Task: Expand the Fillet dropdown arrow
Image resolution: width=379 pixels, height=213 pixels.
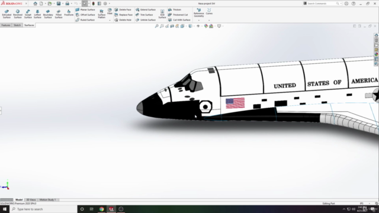Action: [x=110, y=20]
